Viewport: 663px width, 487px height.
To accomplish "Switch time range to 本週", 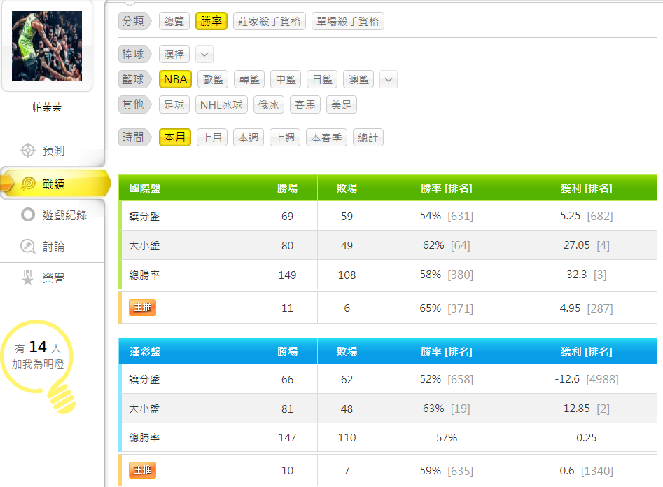I will 249,137.
